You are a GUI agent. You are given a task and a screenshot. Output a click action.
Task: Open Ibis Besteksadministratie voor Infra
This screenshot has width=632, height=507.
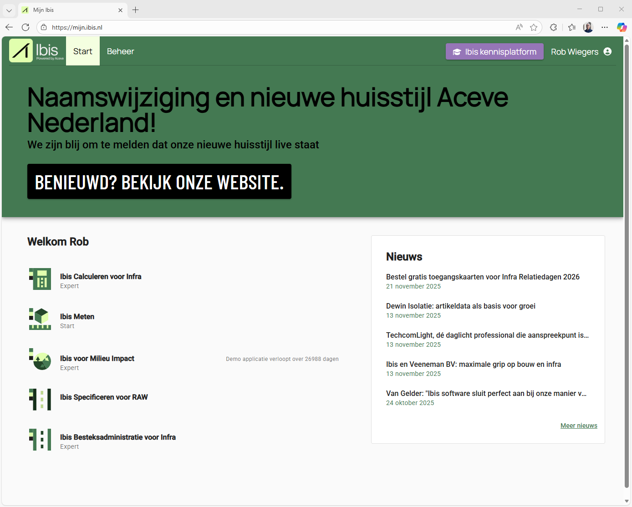point(118,437)
